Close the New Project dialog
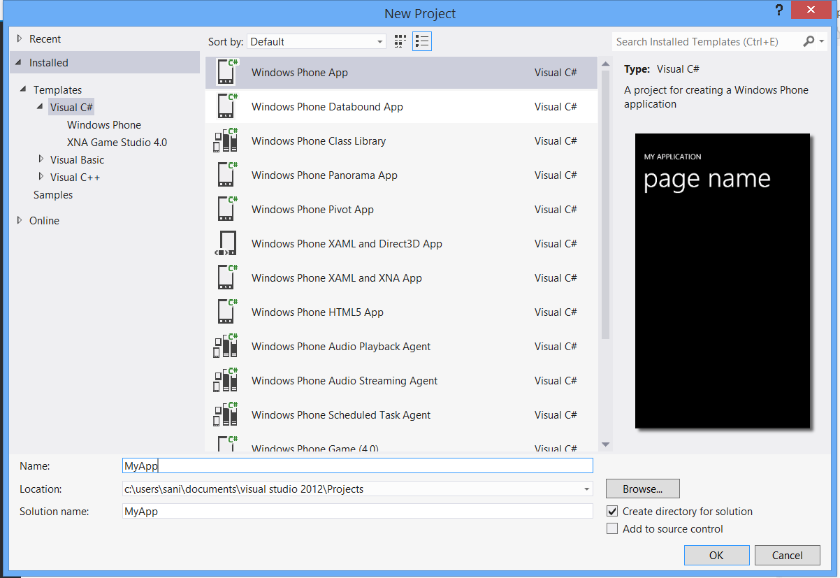 (811, 10)
